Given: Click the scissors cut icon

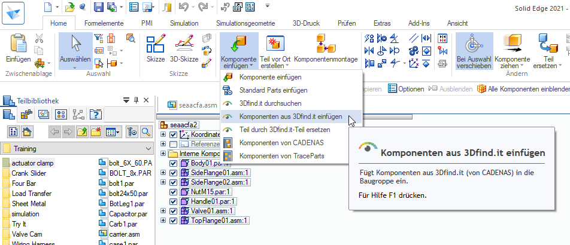Looking at the screenshot, I should click(39, 38).
